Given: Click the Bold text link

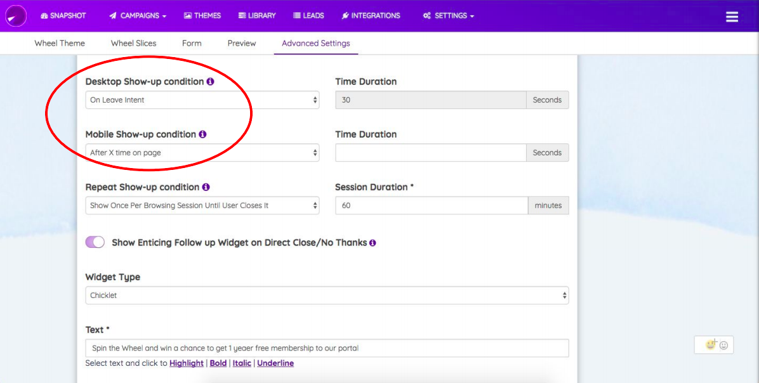Looking at the screenshot, I should (x=218, y=363).
